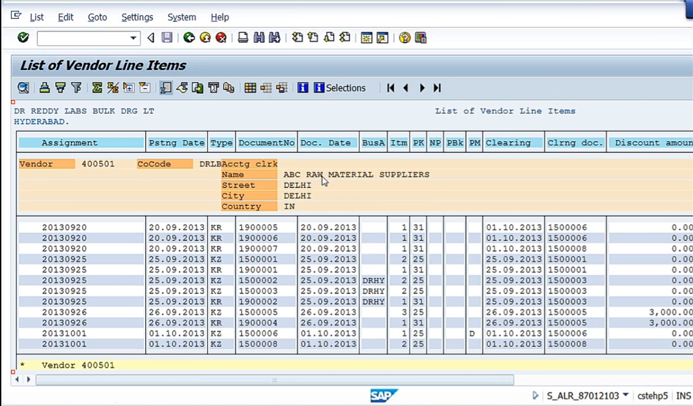Go to next page in list toolbar
The image size is (693, 406).
point(422,88)
